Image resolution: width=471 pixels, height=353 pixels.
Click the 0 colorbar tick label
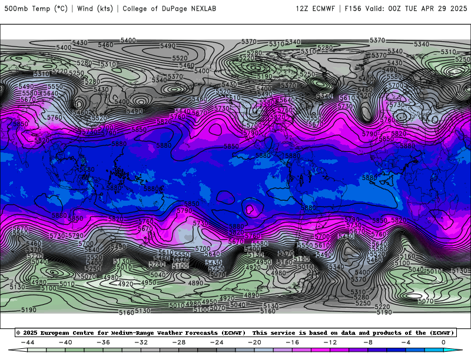tap(443, 342)
